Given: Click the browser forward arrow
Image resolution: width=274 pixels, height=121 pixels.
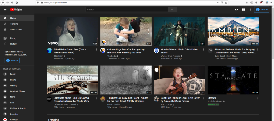Looking at the screenshot, I should pos(7,3).
